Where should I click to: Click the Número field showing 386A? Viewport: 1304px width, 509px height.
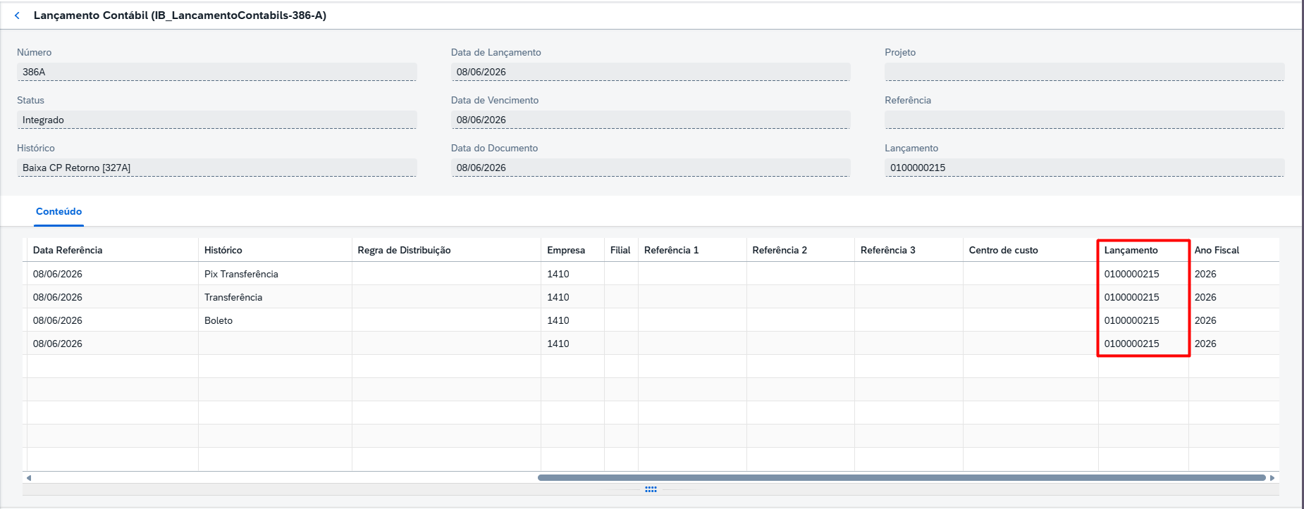pyautogui.click(x=217, y=72)
